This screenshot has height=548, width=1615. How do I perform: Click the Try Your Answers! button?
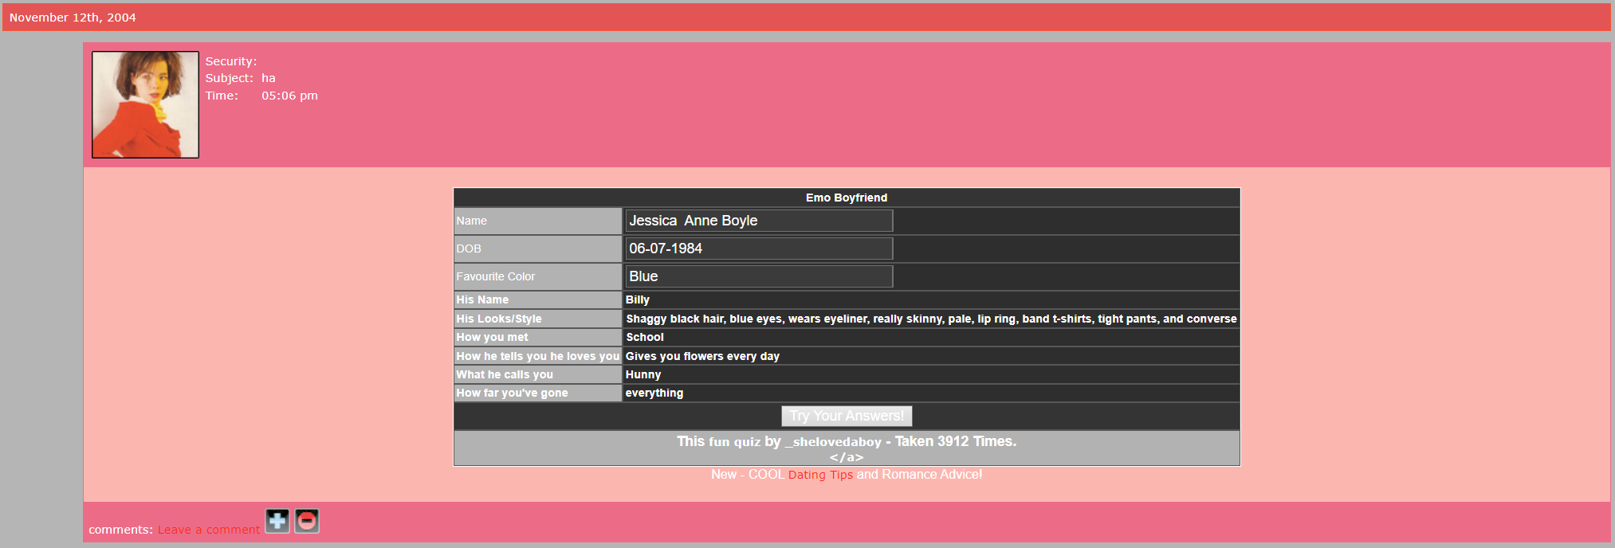(x=847, y=416)
